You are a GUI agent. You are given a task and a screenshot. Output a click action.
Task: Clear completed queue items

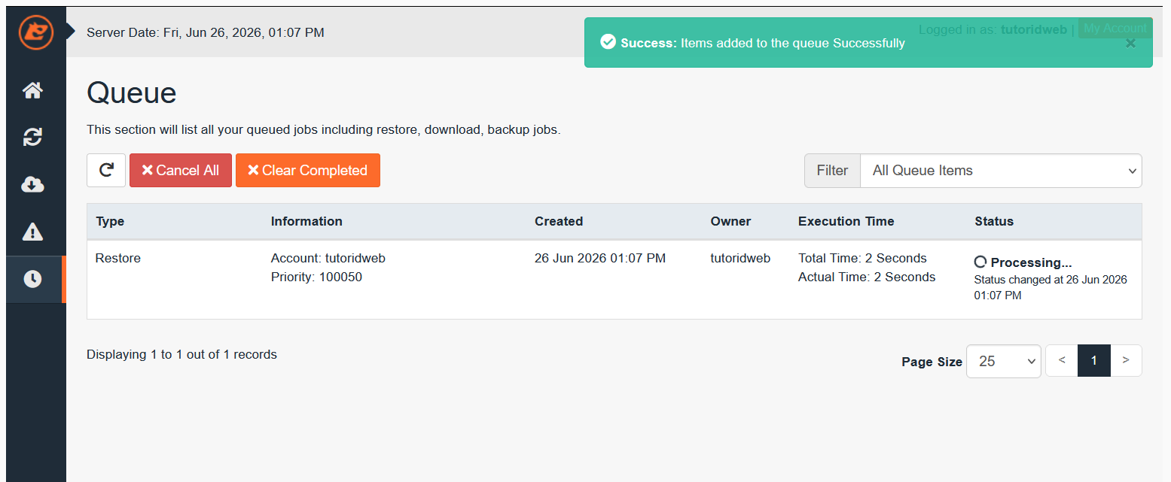[x=308, y=170]
